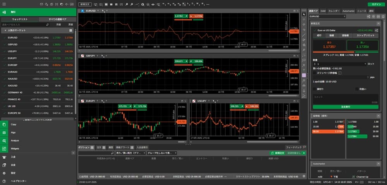Toggle the sound speaker icon in header
This screenshot has width=387, height=185.
67,4
